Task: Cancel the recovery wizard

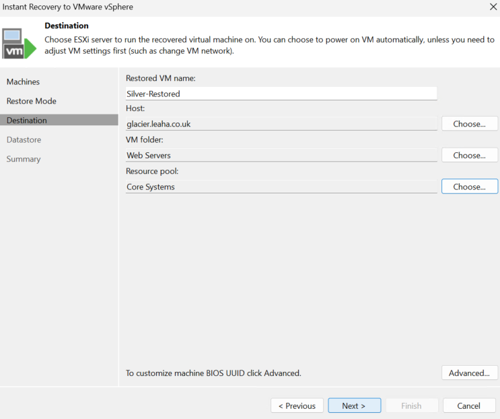Action: coord(469,406)
